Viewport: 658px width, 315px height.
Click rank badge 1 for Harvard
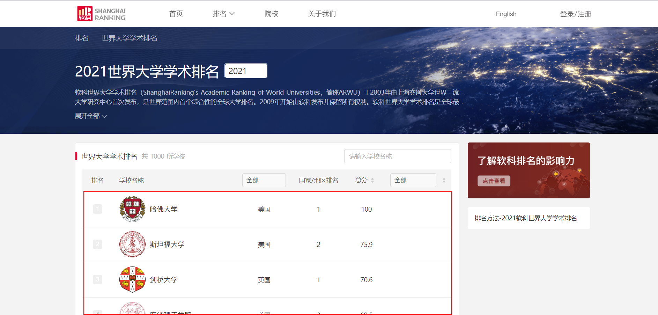(x=97, y=209)
